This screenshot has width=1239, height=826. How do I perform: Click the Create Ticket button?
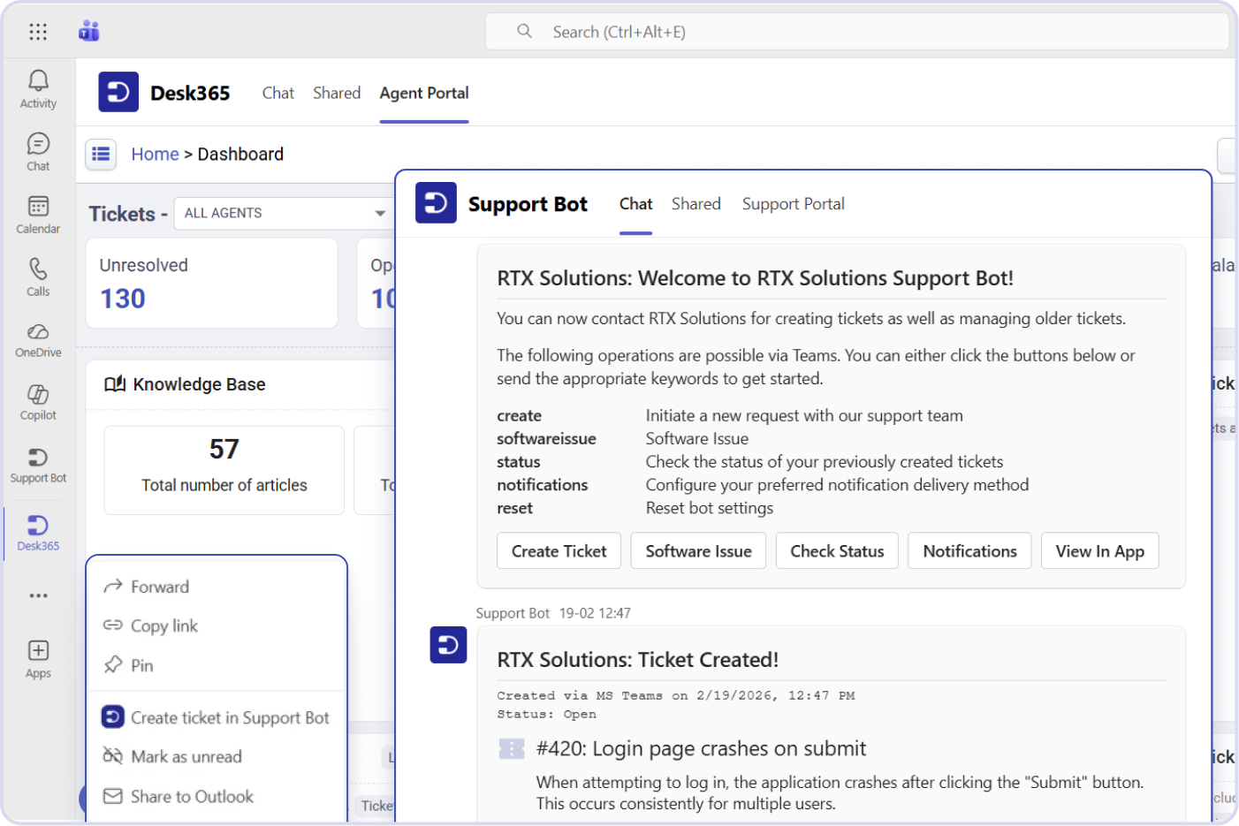(x=559, y=551)
